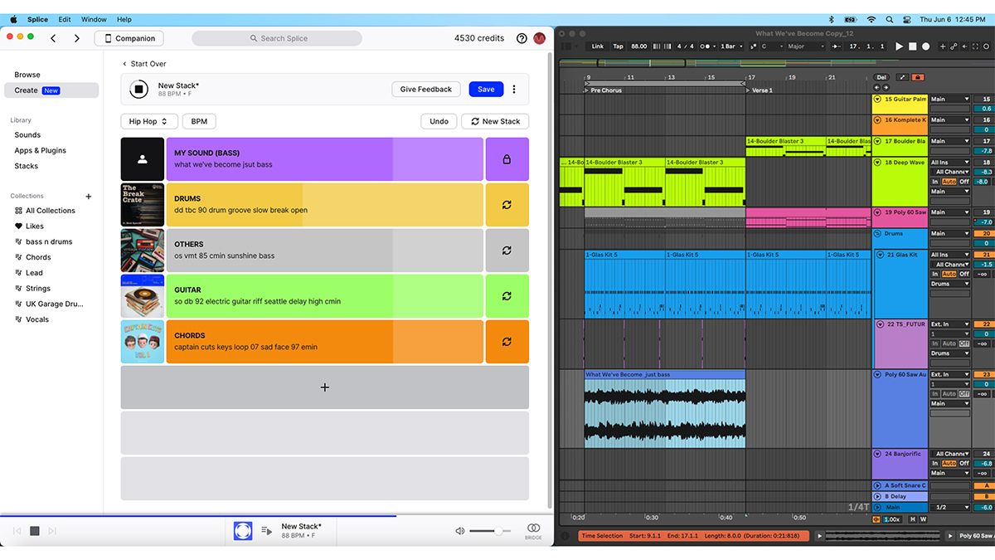Start playback with Ableton's Play button
This screenshot has width=995, height=560.
(899, 46)
